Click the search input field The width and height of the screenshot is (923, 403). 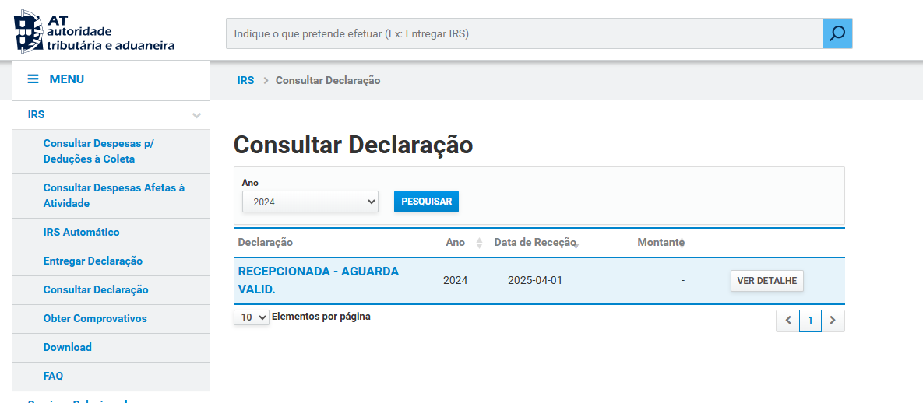[524, 33]
